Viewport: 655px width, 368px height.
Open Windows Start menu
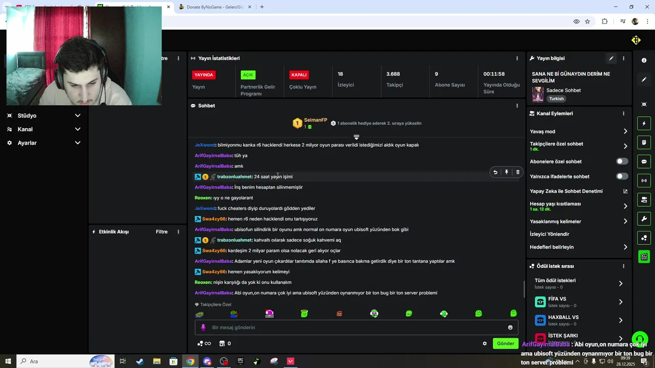click(x=8, y=361)
